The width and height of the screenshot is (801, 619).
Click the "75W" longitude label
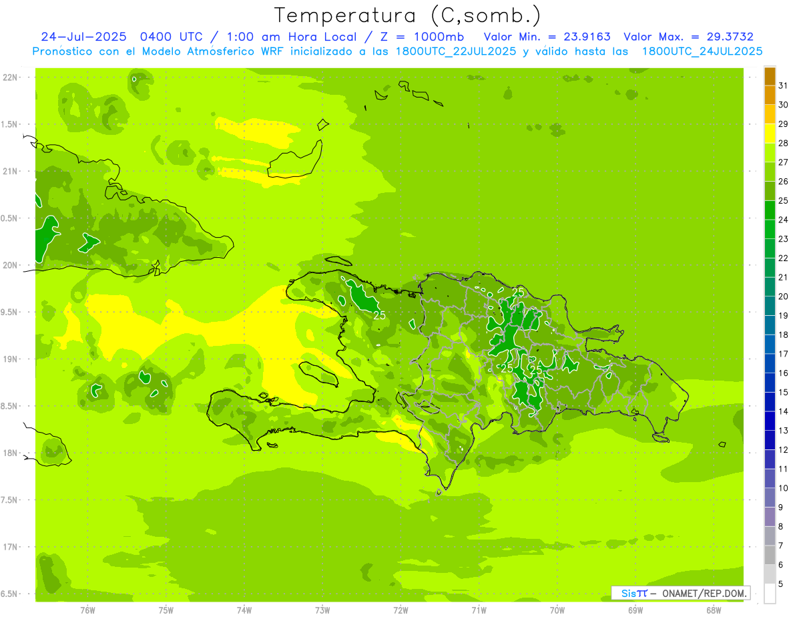click(166, 610)
